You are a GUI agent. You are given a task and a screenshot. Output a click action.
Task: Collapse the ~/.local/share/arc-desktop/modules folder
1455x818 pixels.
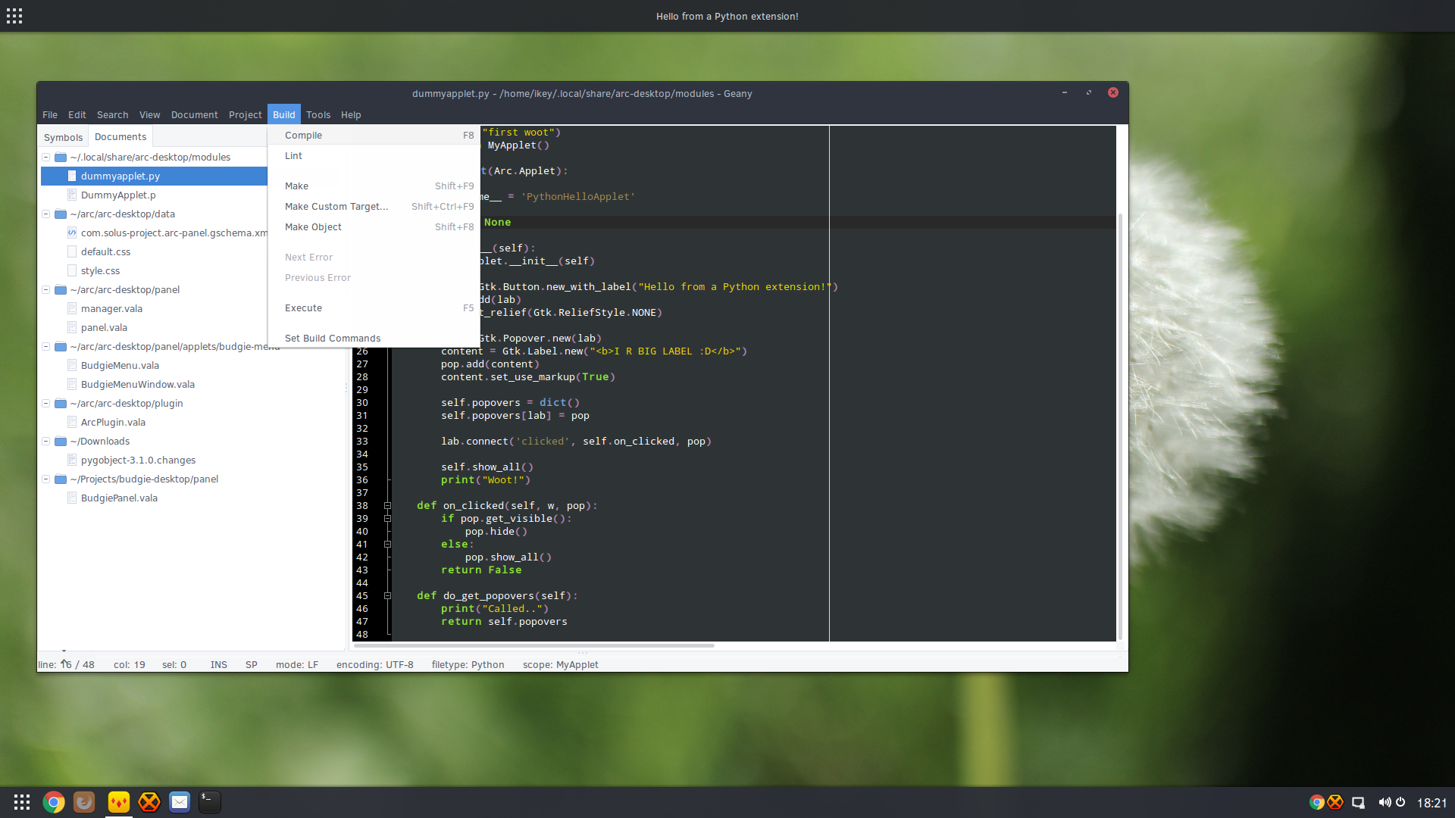[46, 158]
